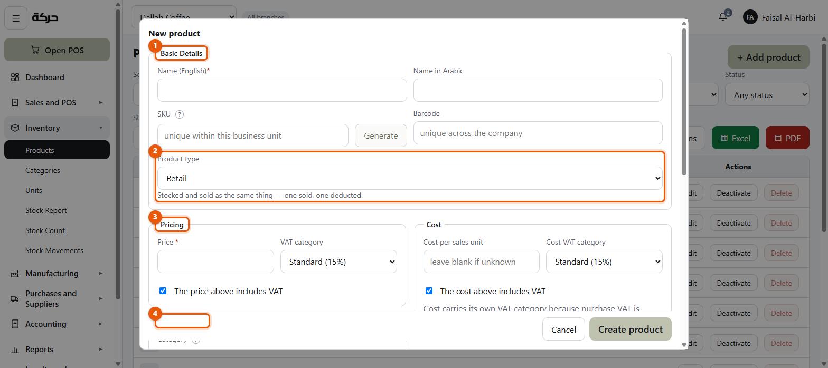Expand the Reports menu arrow

tap(100, 350)
